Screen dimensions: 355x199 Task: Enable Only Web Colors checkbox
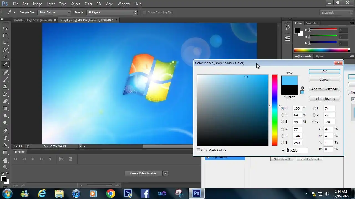coord(198,150)
